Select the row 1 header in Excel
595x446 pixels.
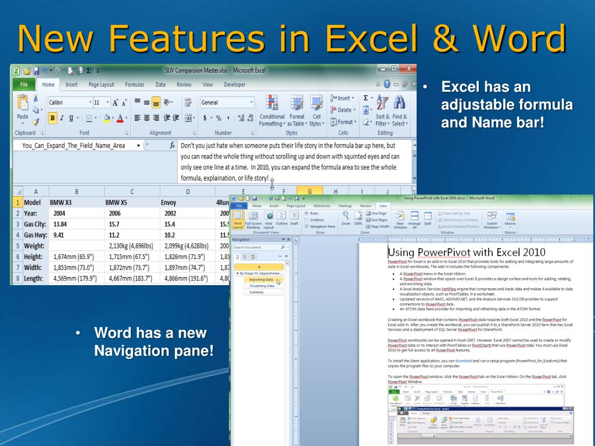coord(17,203)
